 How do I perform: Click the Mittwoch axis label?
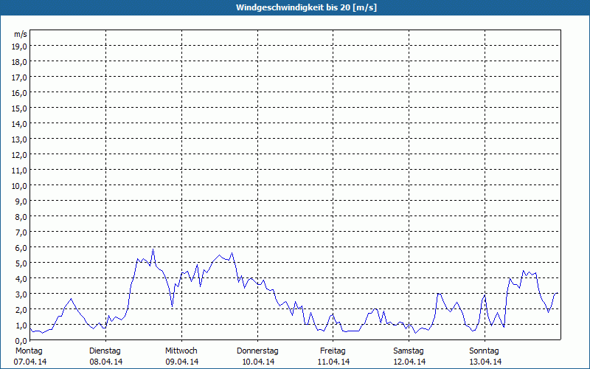[181, 351]
